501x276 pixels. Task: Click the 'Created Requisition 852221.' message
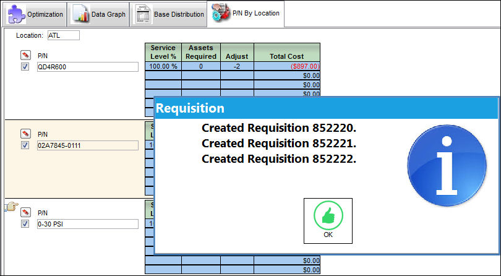[278, 144]
